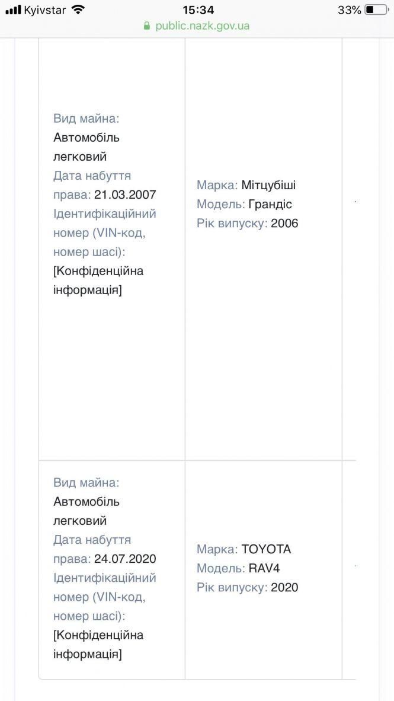Tap the 33% battery percentage text
Viewport: 394px width, 701px height.
point(349,10)
